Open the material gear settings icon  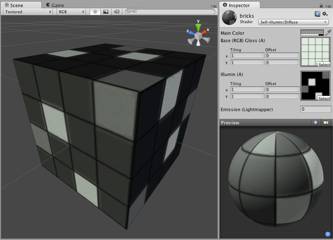[325, 14]
